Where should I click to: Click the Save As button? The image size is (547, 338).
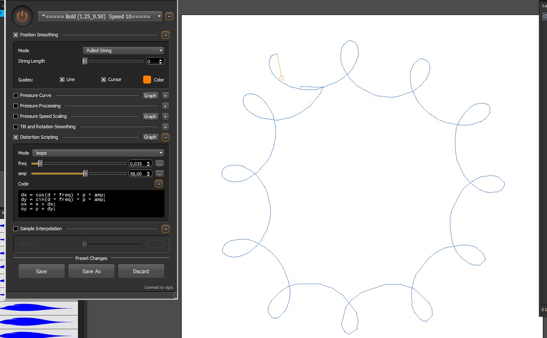[91, 271]
